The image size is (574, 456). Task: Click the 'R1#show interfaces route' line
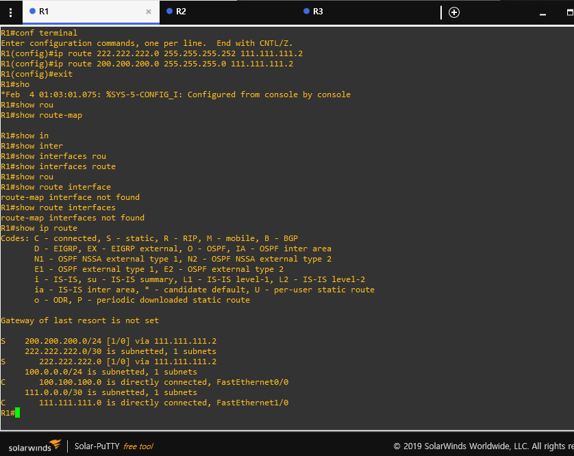pyautogui.click(x=58, y=166)
